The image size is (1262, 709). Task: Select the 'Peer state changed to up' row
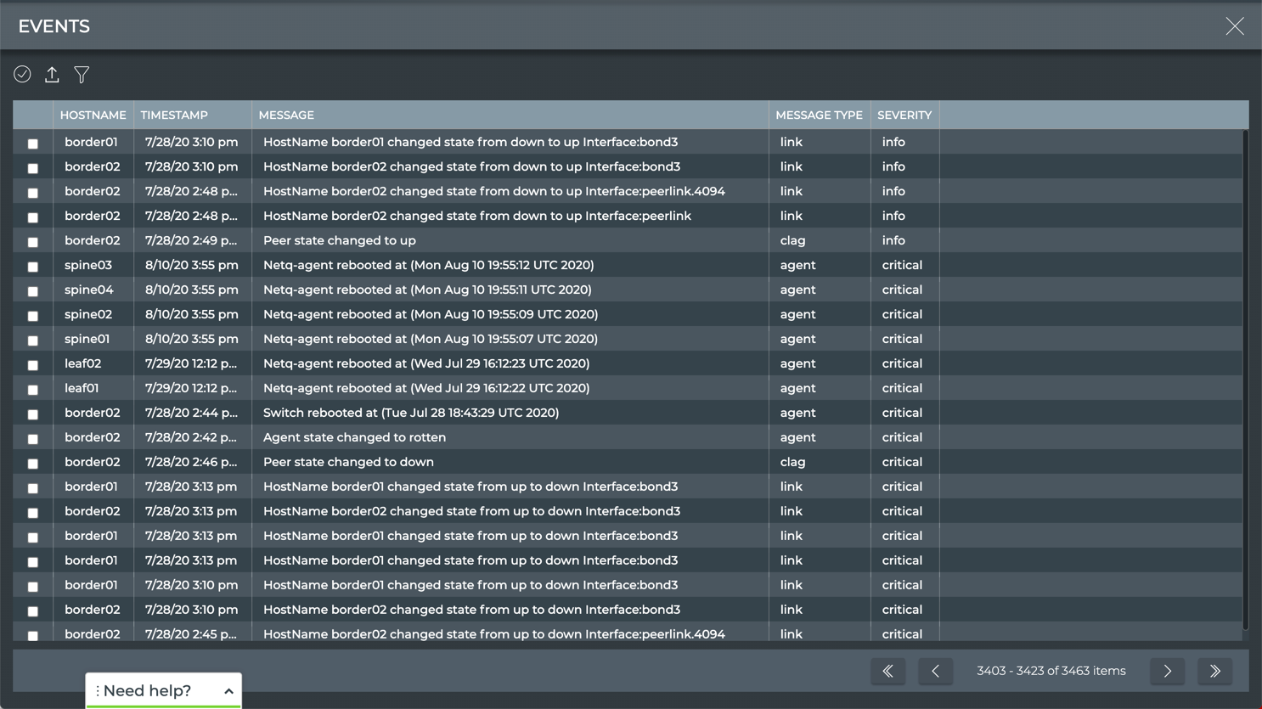point(32,242)
